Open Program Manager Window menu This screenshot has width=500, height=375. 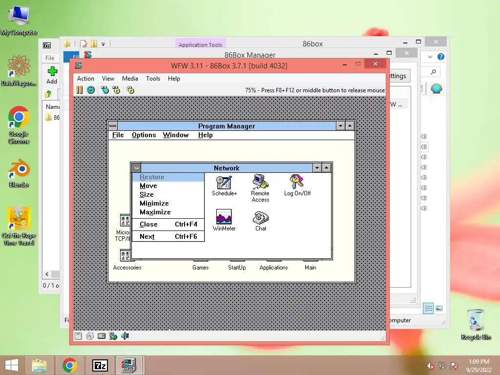click(176, 135)
